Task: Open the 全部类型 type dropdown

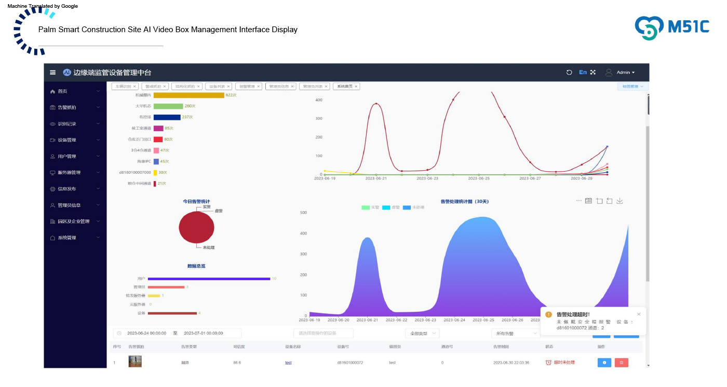Action: point(422,334)
